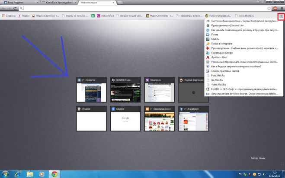The image size is (285, 178).
Task: Select Поиск в Интернете entry
Action: point(244,44)
